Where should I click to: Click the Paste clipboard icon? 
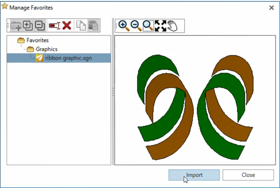pyautogui.click(x=93, y=25)
